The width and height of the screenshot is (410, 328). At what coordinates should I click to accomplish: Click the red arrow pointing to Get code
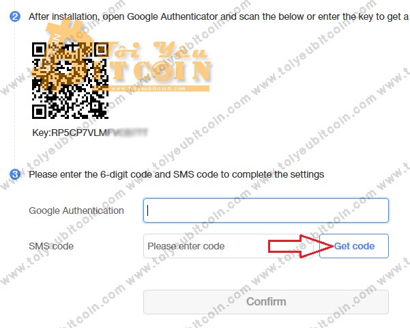tap(301, 246)
